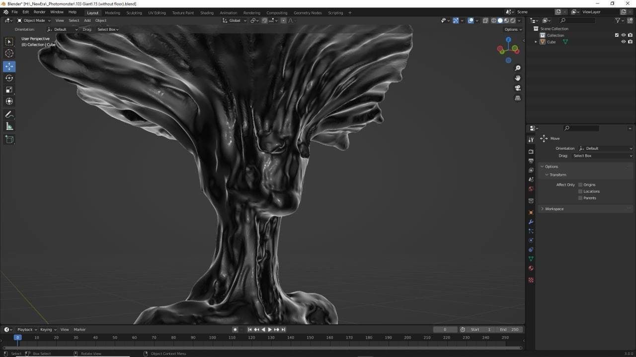Collapse the Options panel in Tool properties
This screenshot has height=357, width=636.
click(x=542, y=167)
